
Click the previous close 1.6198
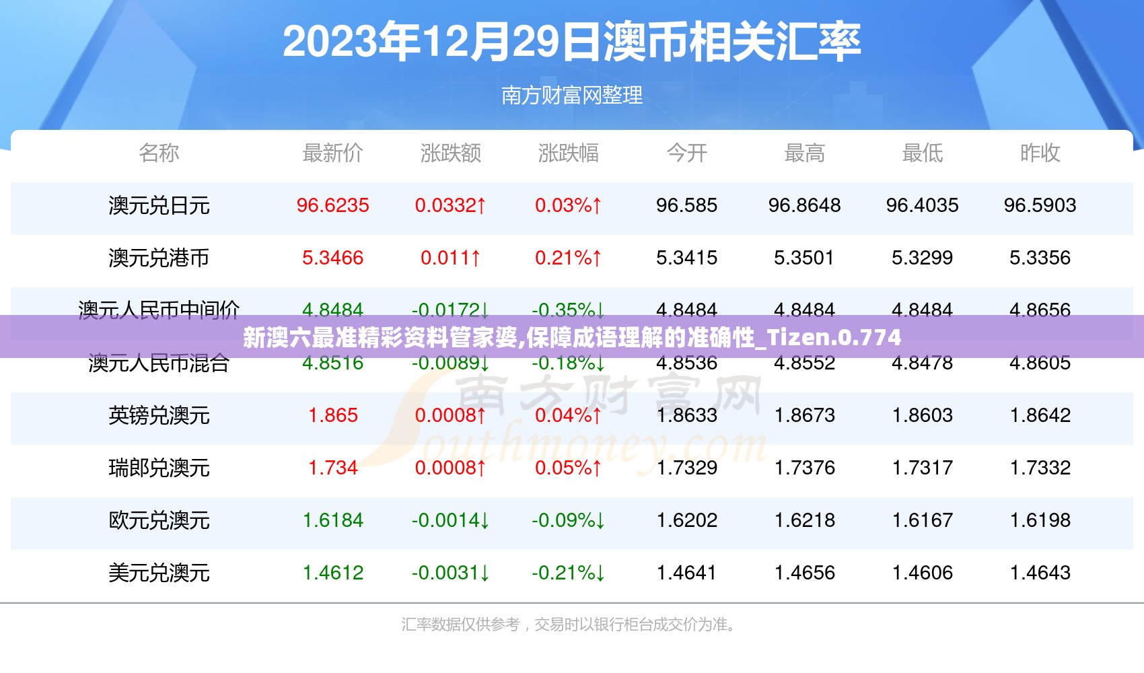coord(1040,520)
